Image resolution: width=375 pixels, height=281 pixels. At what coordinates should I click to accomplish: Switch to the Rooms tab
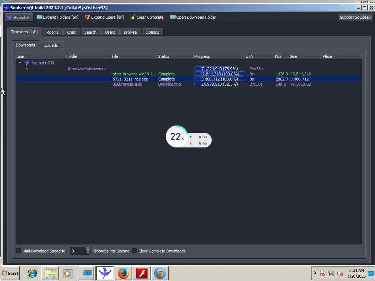(x=52, y=32)
